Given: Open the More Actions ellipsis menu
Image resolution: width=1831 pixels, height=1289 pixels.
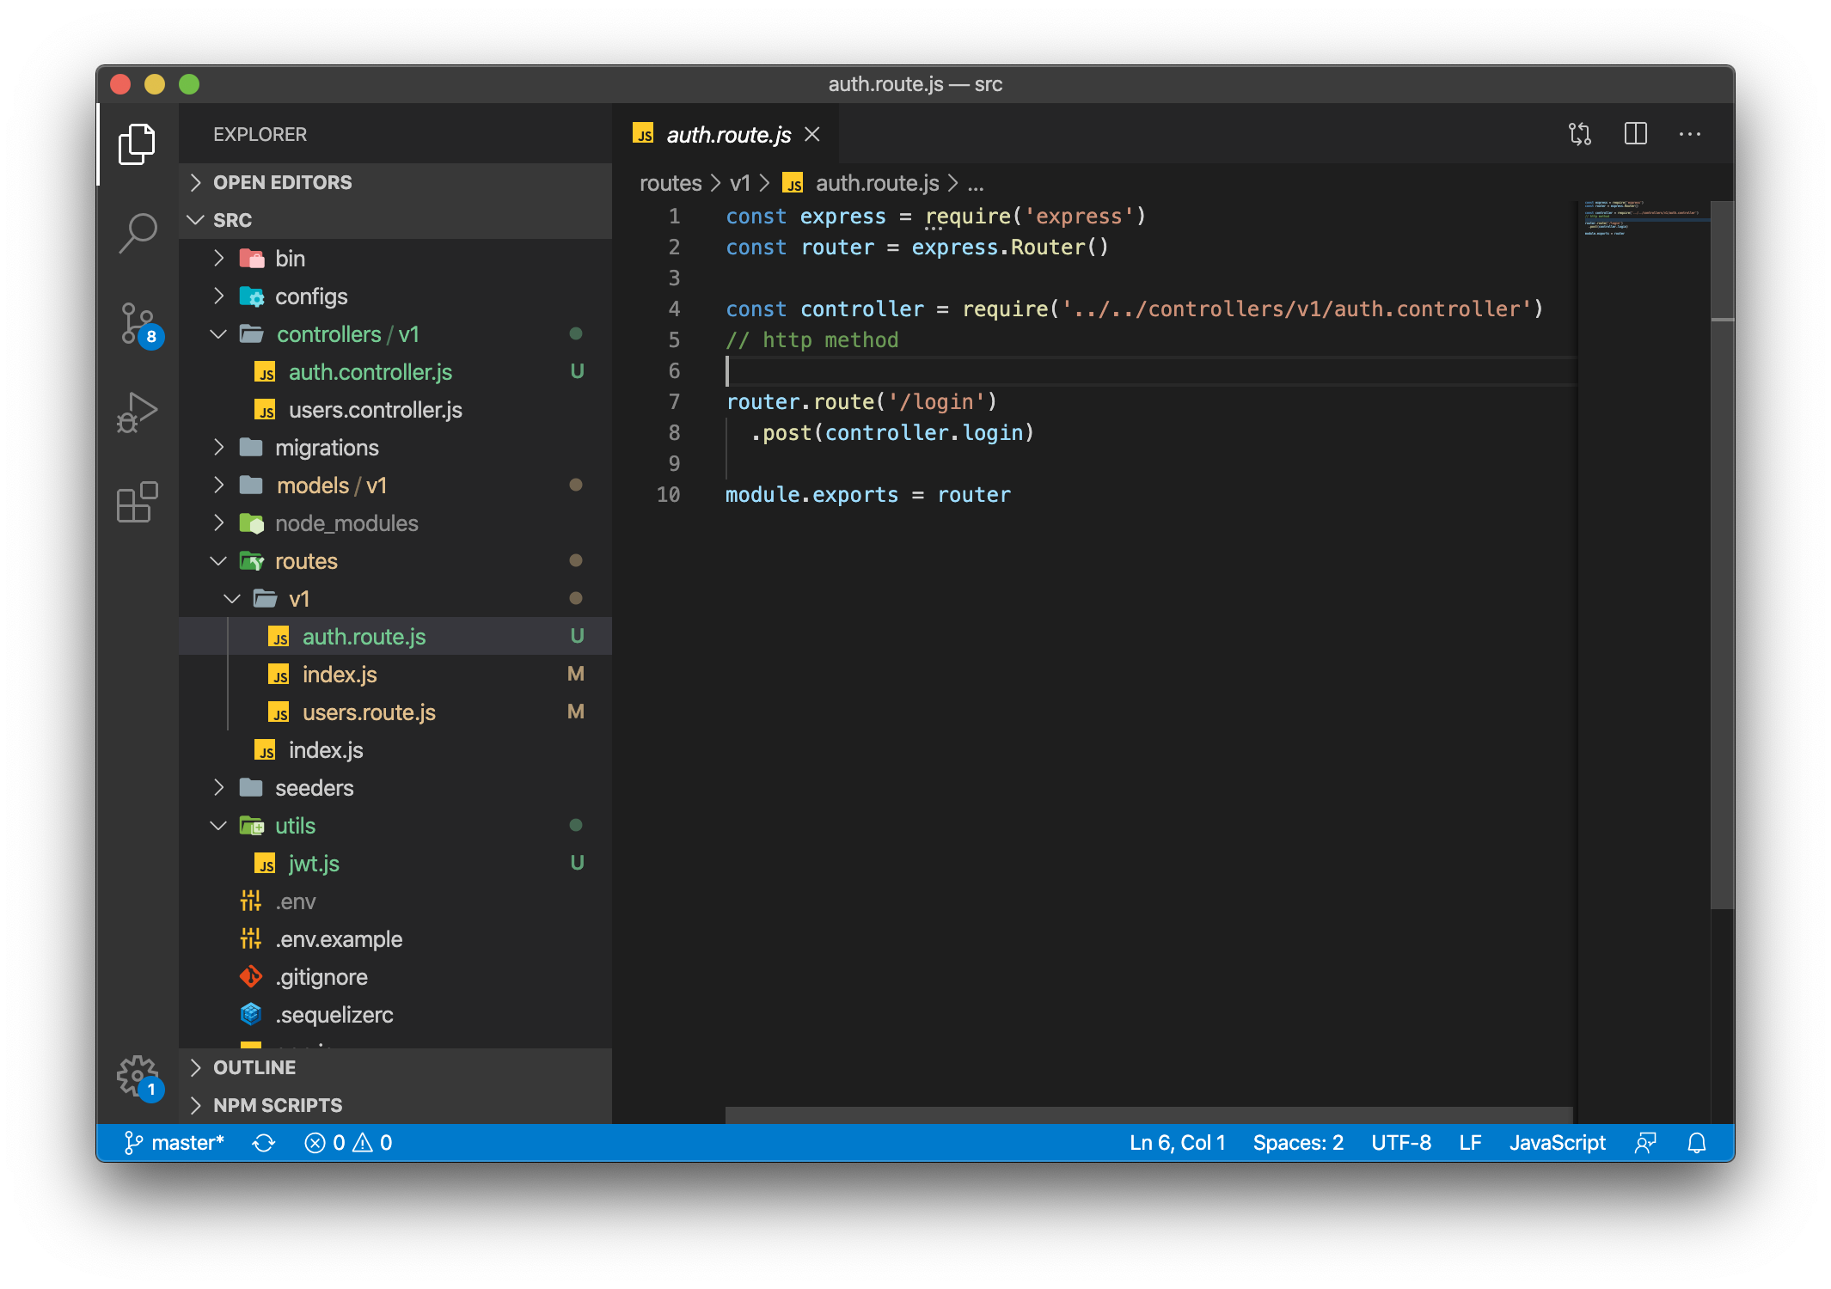Looking at the screenshot, I should tap(1689, 134).
